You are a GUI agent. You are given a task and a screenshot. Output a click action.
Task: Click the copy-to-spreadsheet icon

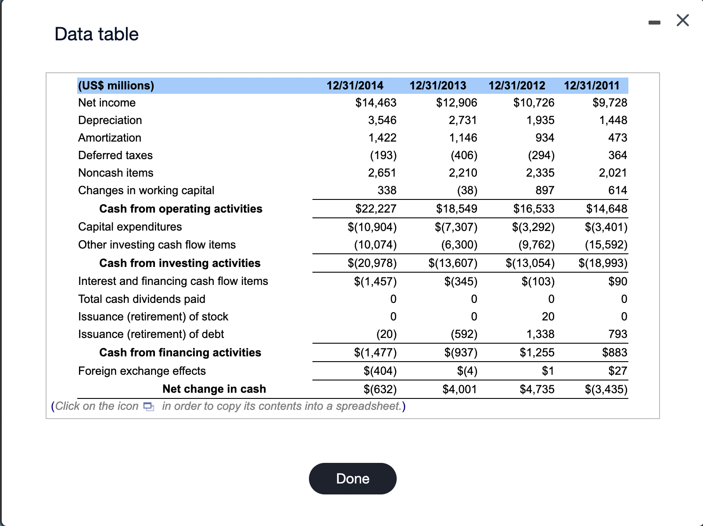147,407
